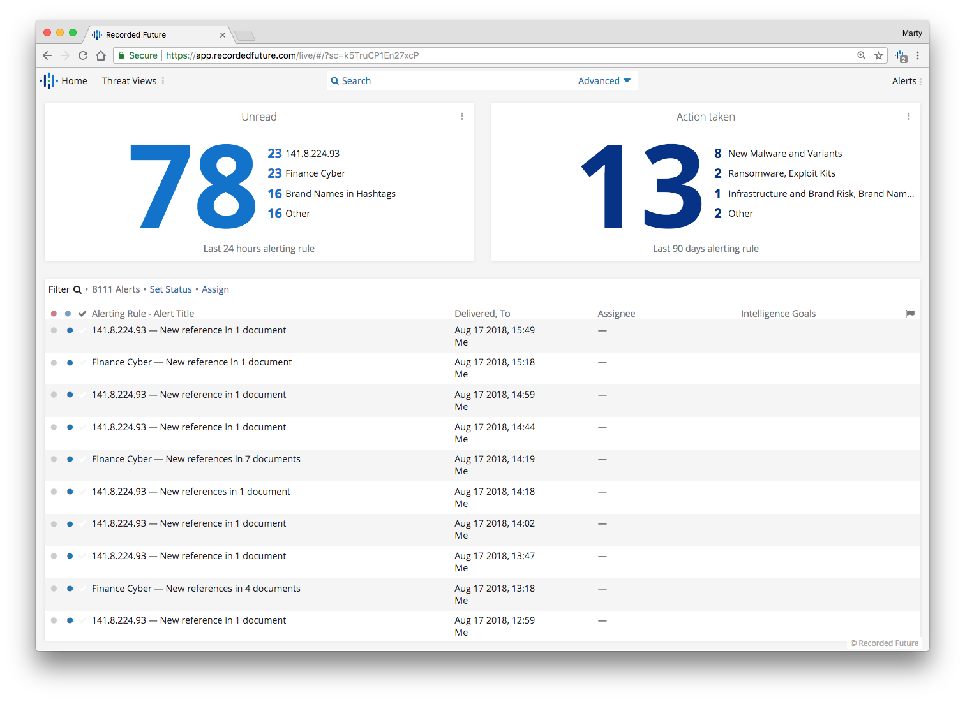
Task: Click the Recorded Future logo icon
Action: [49, 81]
